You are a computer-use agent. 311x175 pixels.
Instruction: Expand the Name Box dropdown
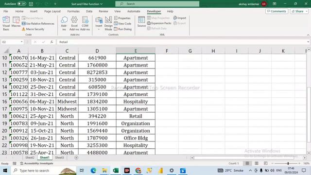(x=21, y=42)
